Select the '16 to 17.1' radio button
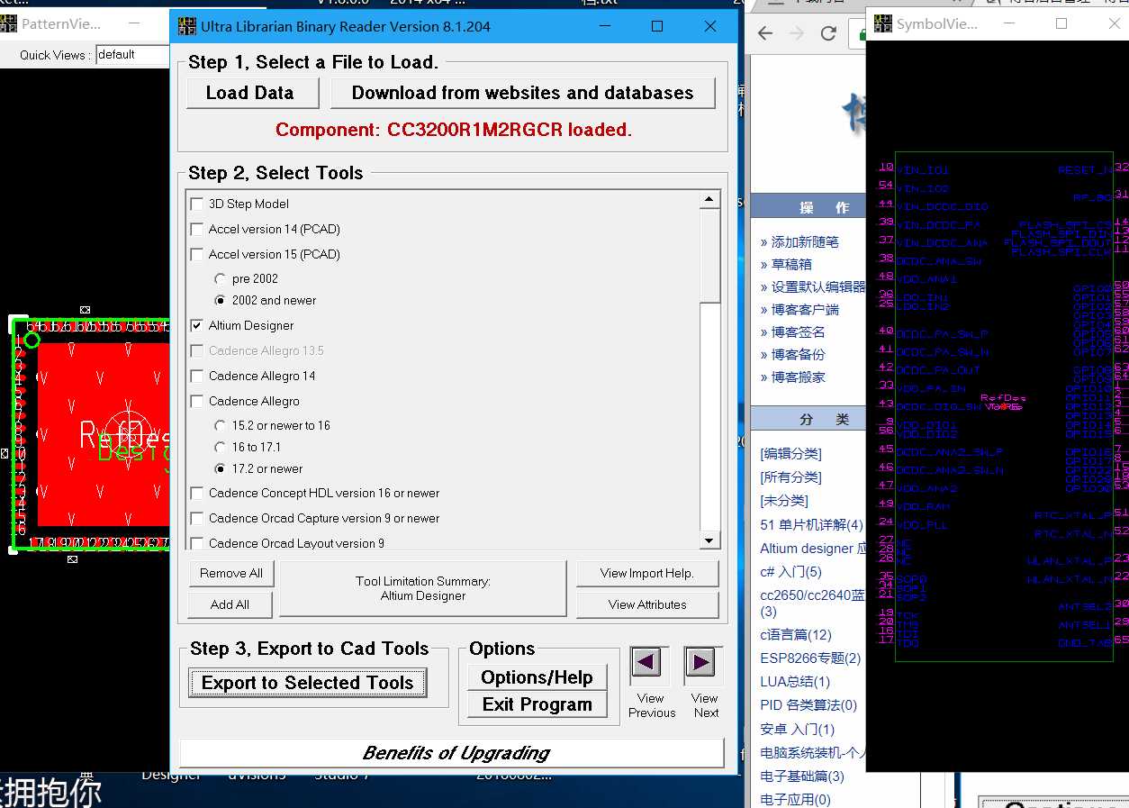Viewport: 1129px width, 808px height. point(220,447)
